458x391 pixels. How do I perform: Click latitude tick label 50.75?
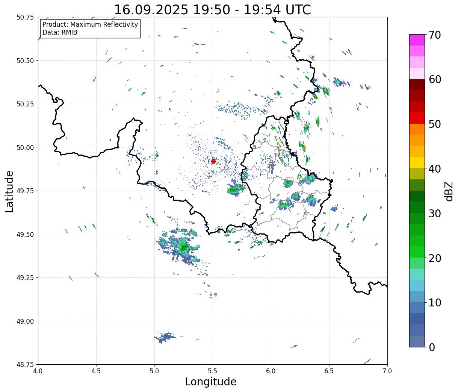click(x=25, y=17)
